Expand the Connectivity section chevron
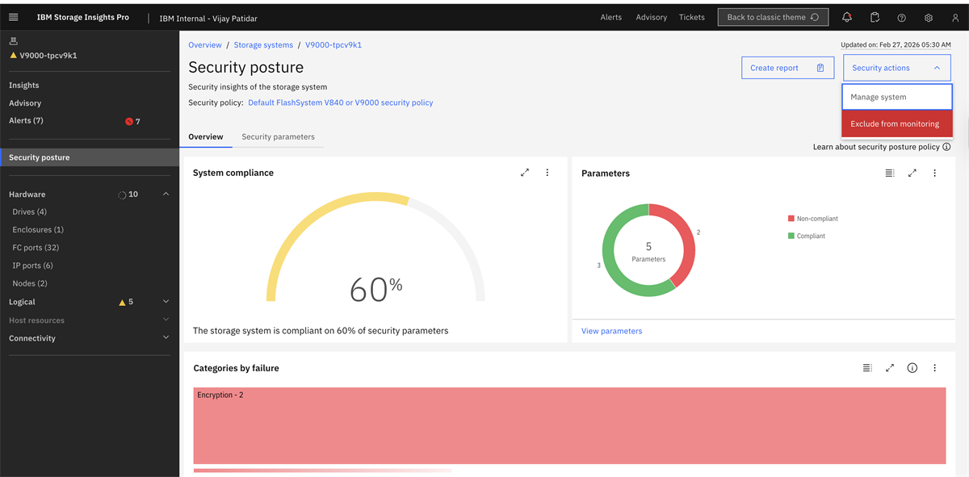This screenshot has width=969, height=477. [166, 337]
